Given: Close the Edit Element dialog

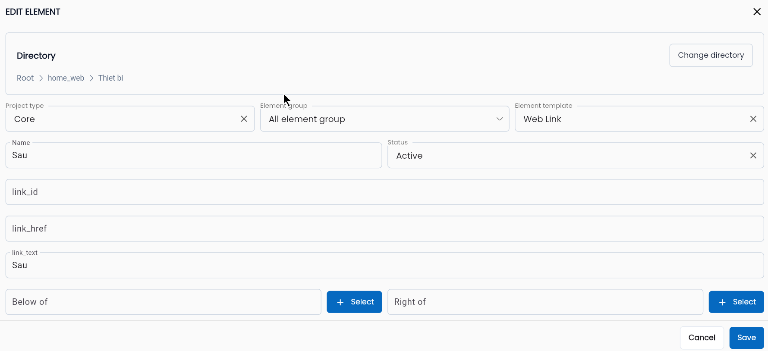Looking at the screenshot, I should [x=757, y=12].
